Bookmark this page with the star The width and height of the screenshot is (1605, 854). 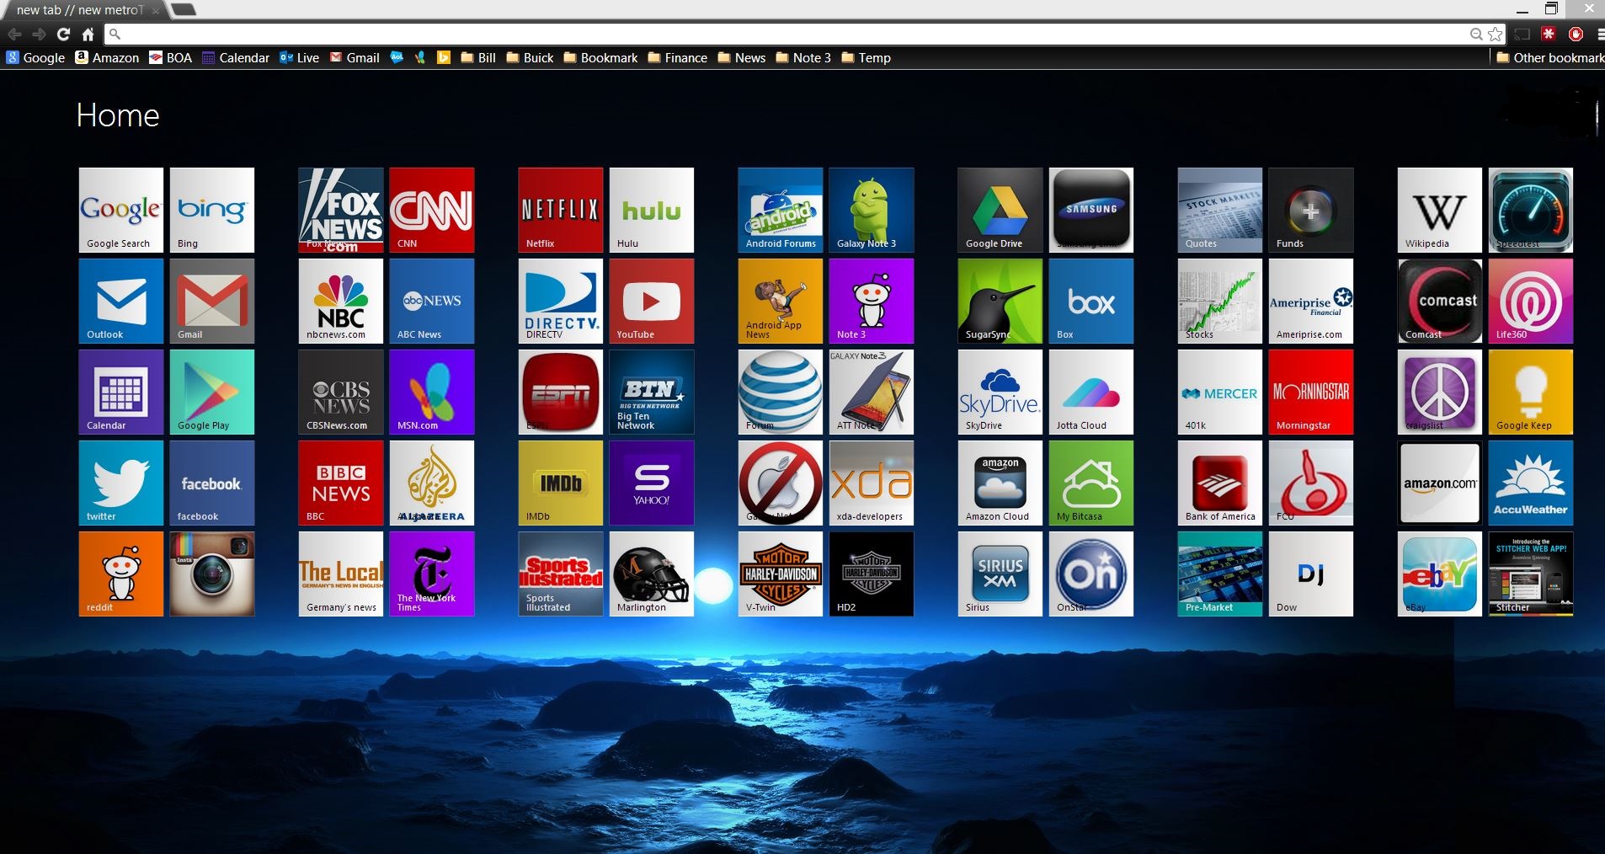click(x=1495, y=34)
